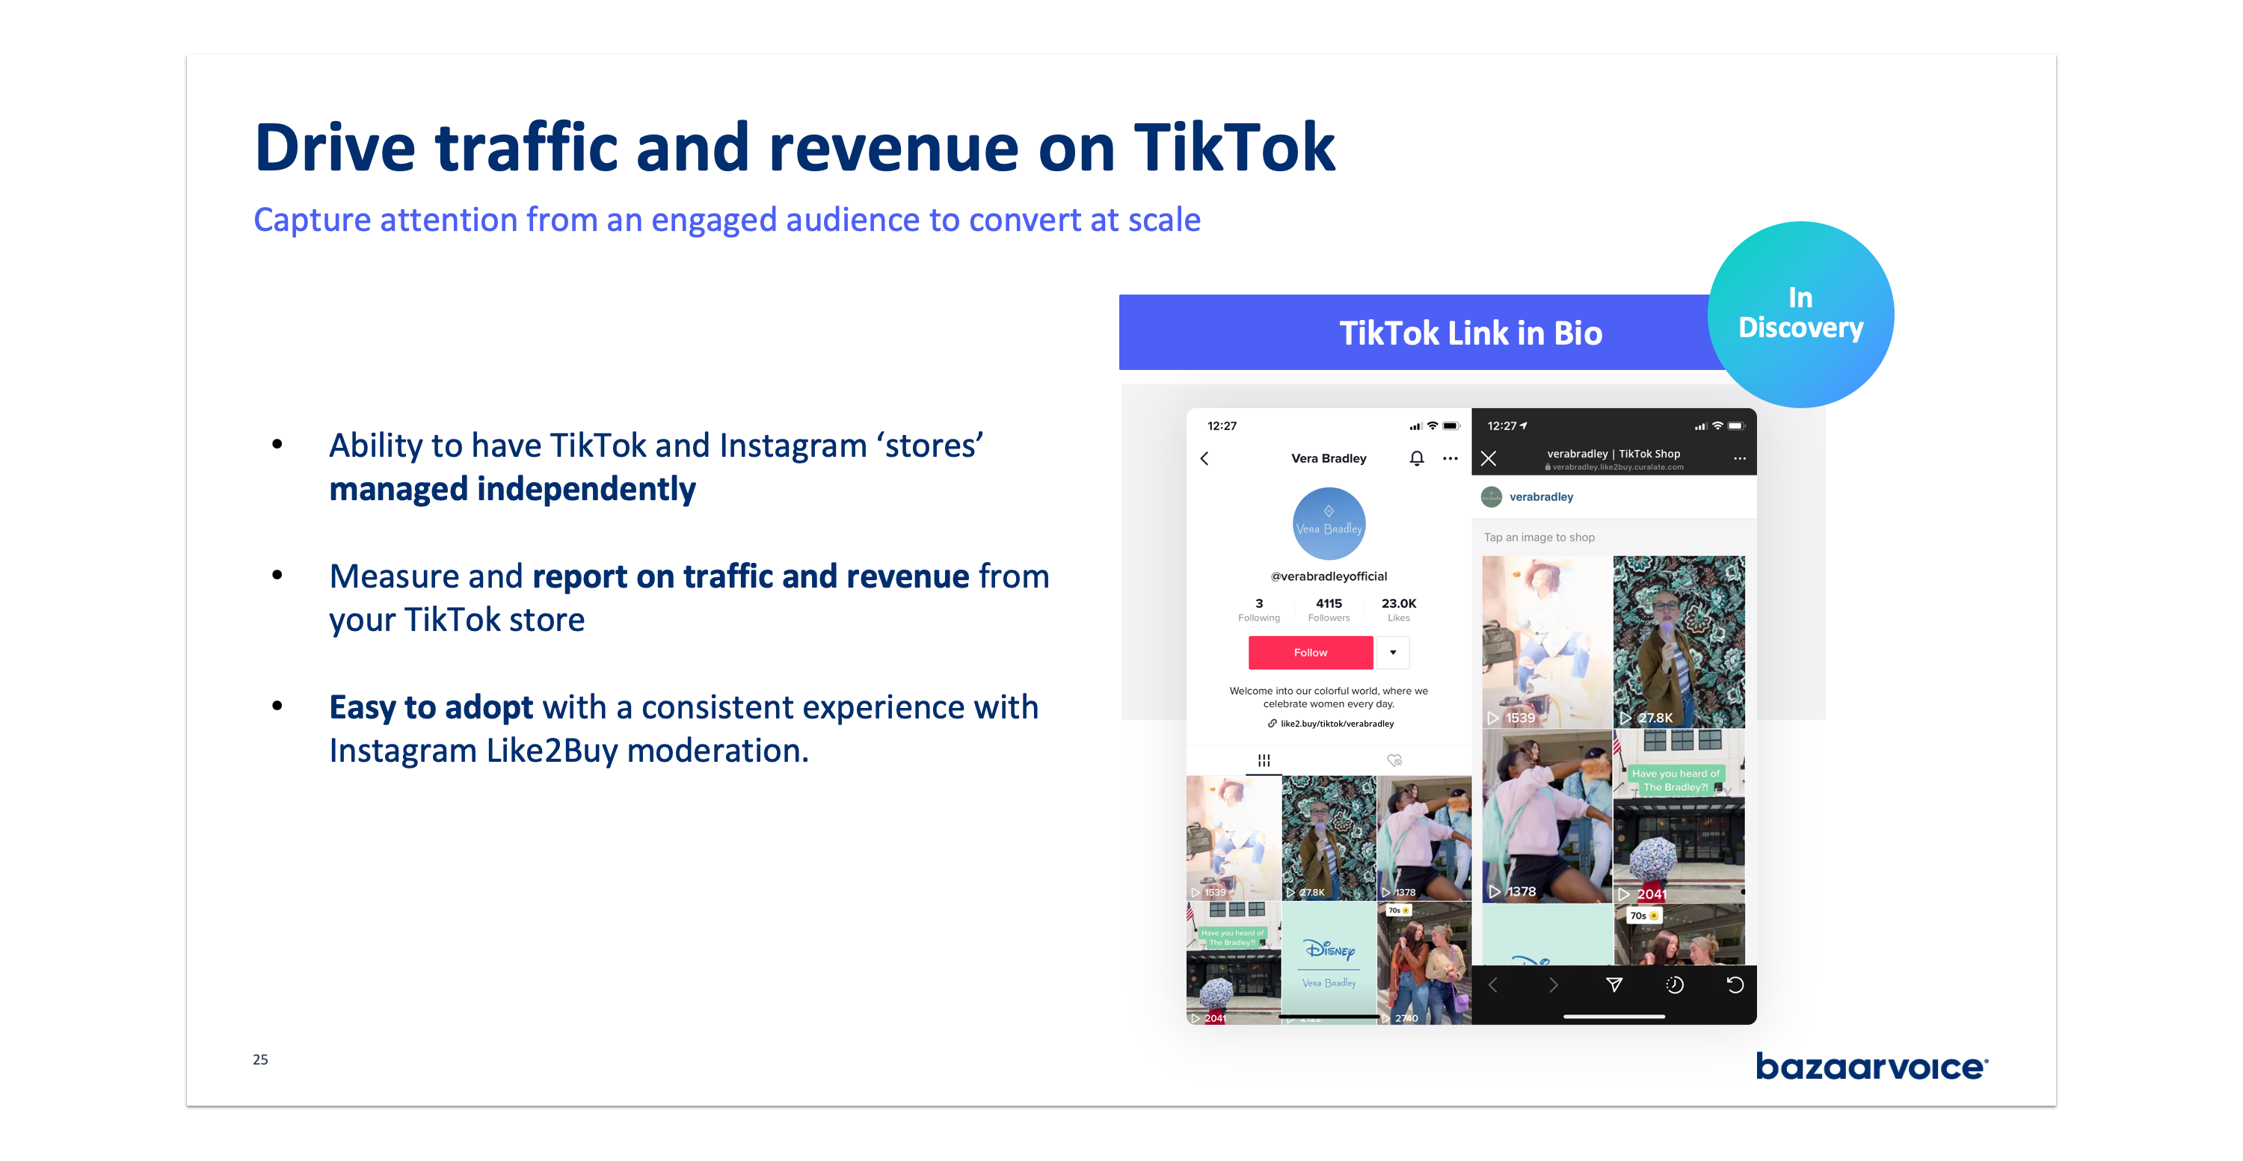Tap the history clock icon in bottom bar
The height and width of the screenshot is (1161, 2243).
click(1673, 985)
